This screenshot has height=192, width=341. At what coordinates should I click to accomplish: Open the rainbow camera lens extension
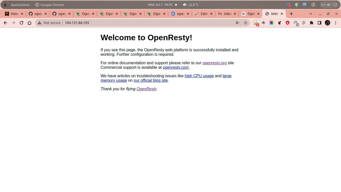pyautogui.click(x=272, y=23)
